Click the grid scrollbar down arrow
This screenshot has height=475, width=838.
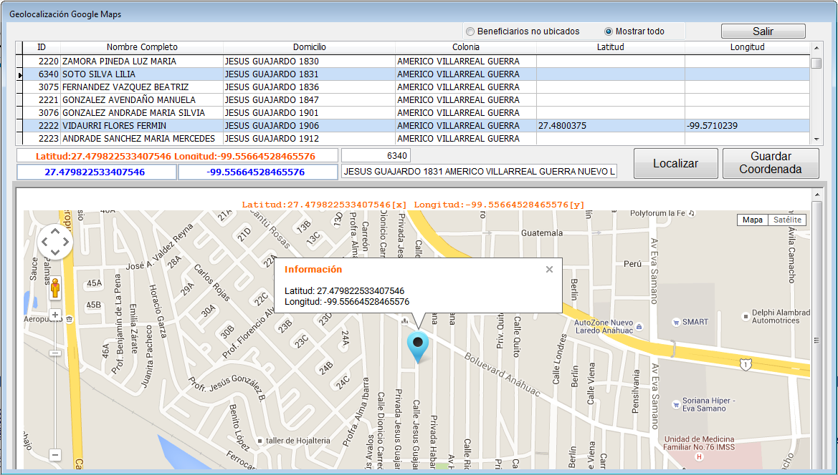(x=816, y=139)
